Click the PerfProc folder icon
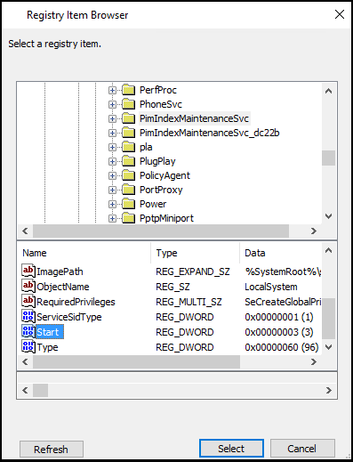The width and height of the screenshot is (353, 462). pos(129,90)
